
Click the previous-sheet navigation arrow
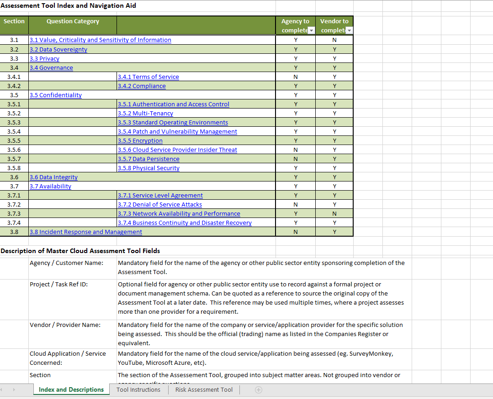click(x=5, y=390)
